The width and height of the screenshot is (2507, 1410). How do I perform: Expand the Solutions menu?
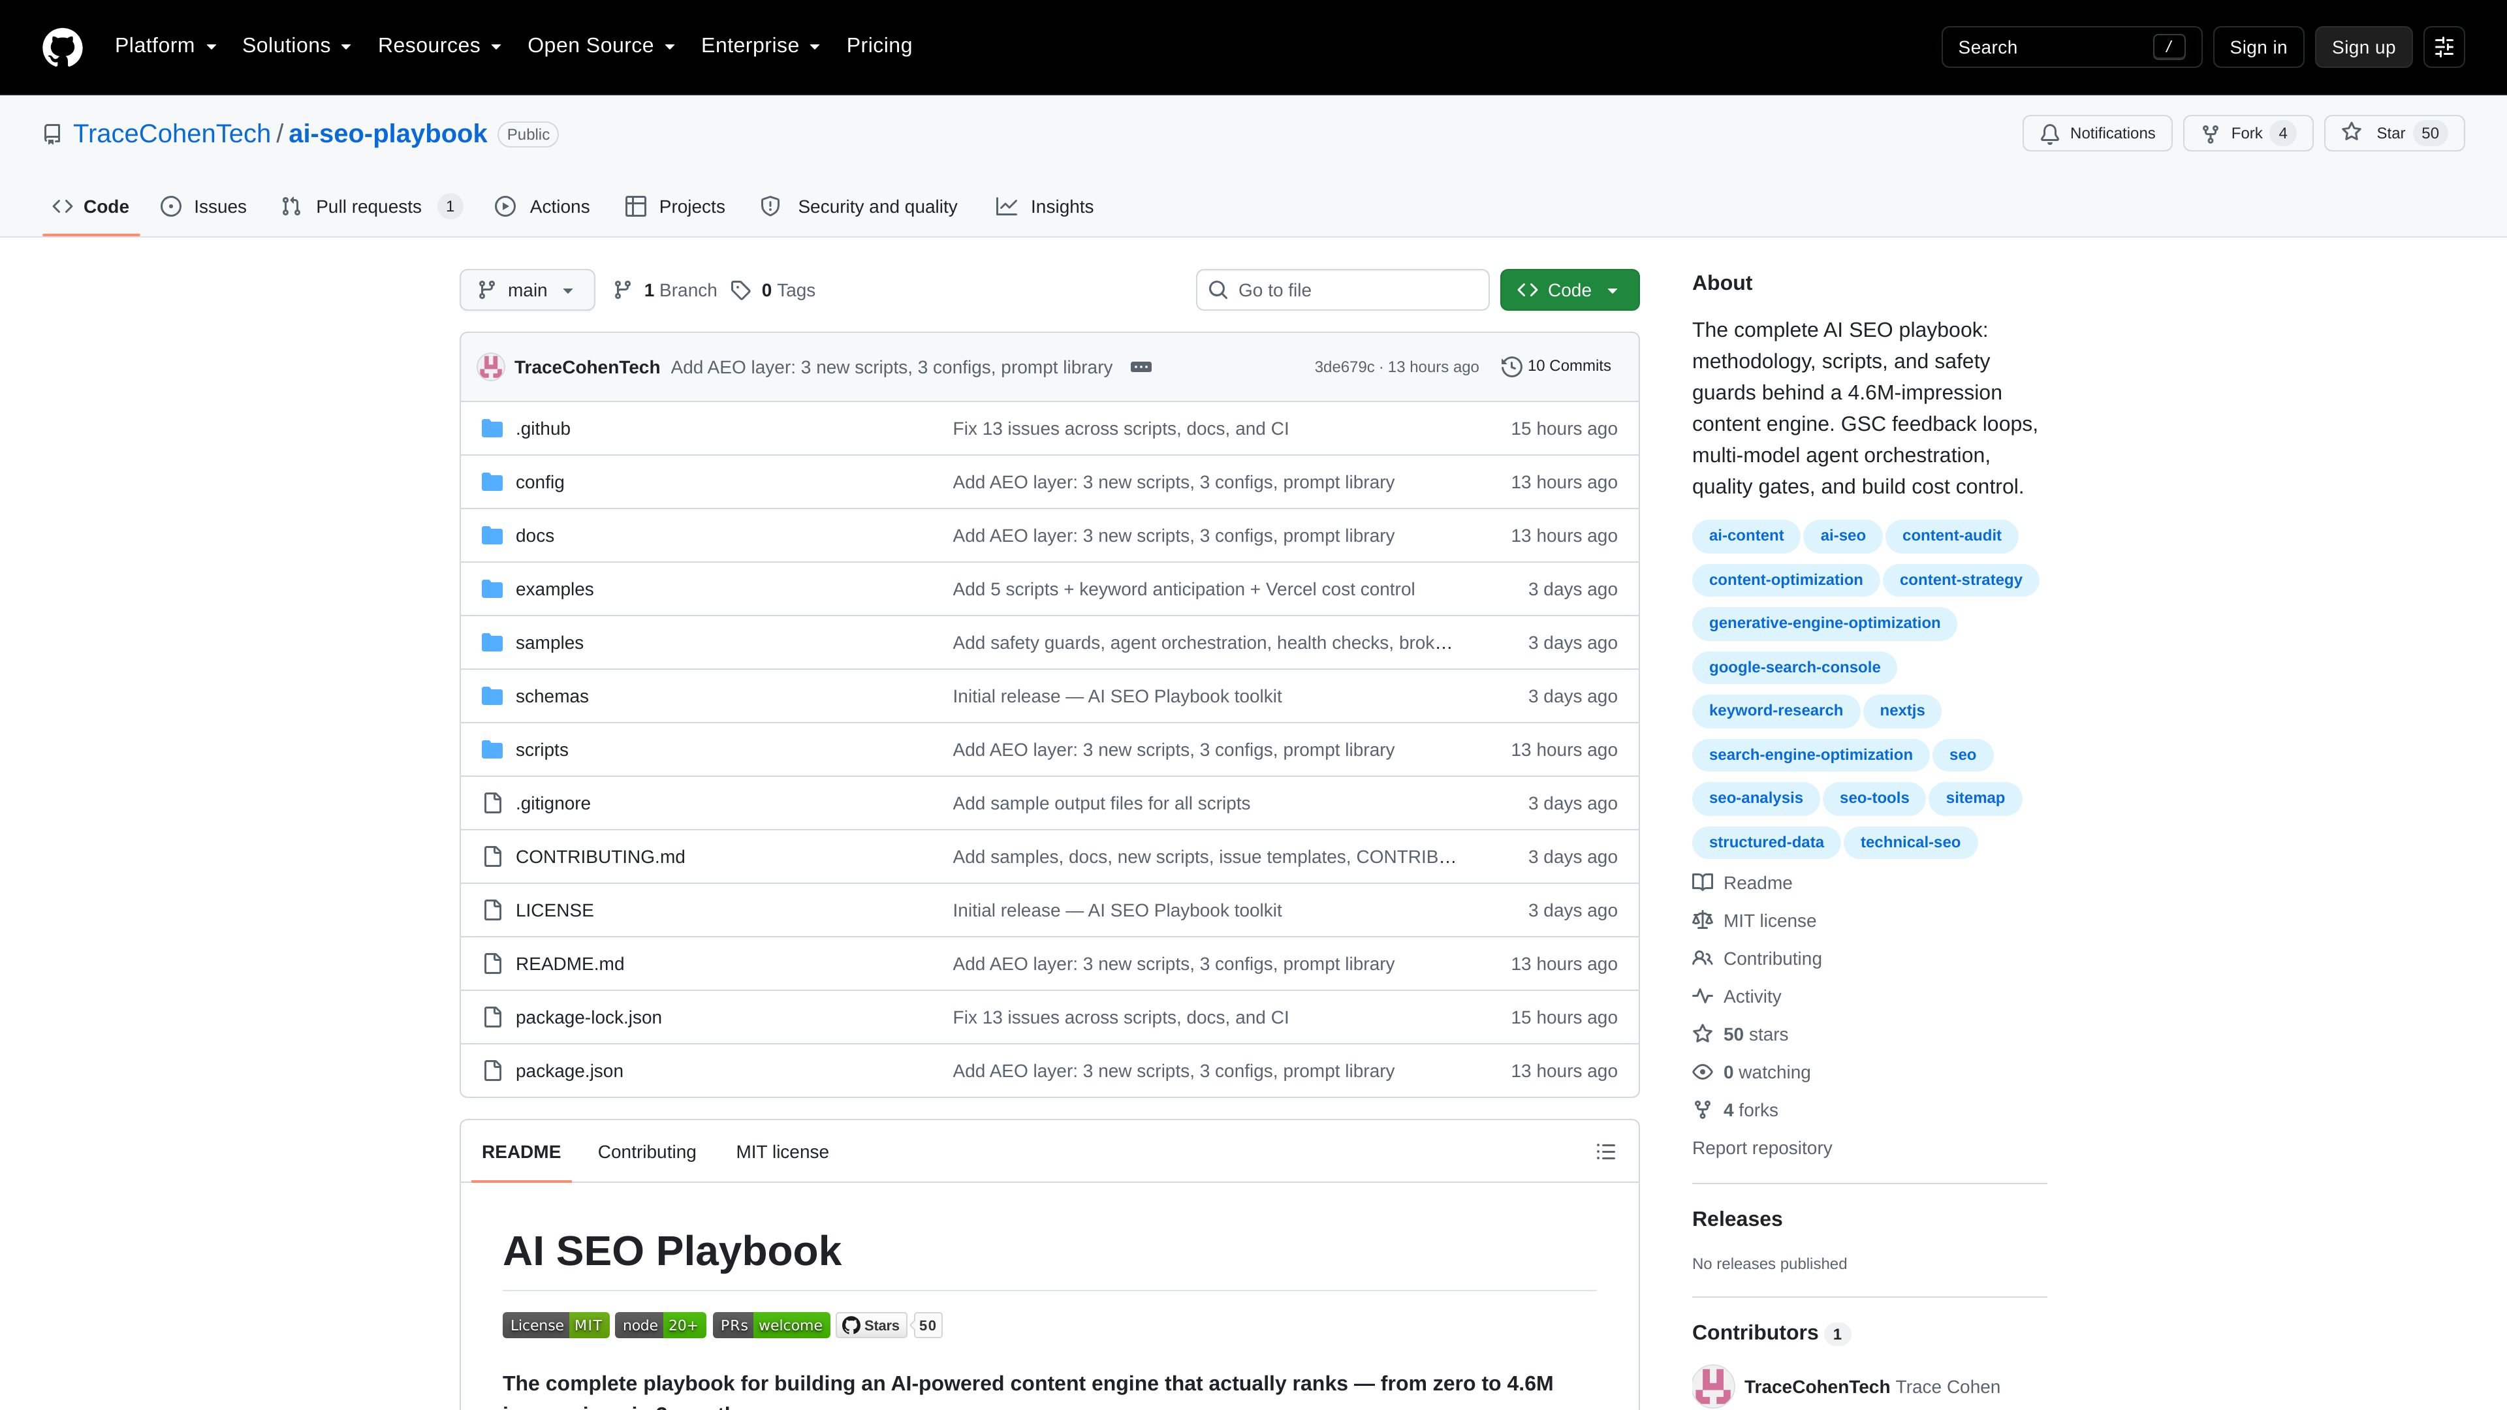click(x=297, y=46)
